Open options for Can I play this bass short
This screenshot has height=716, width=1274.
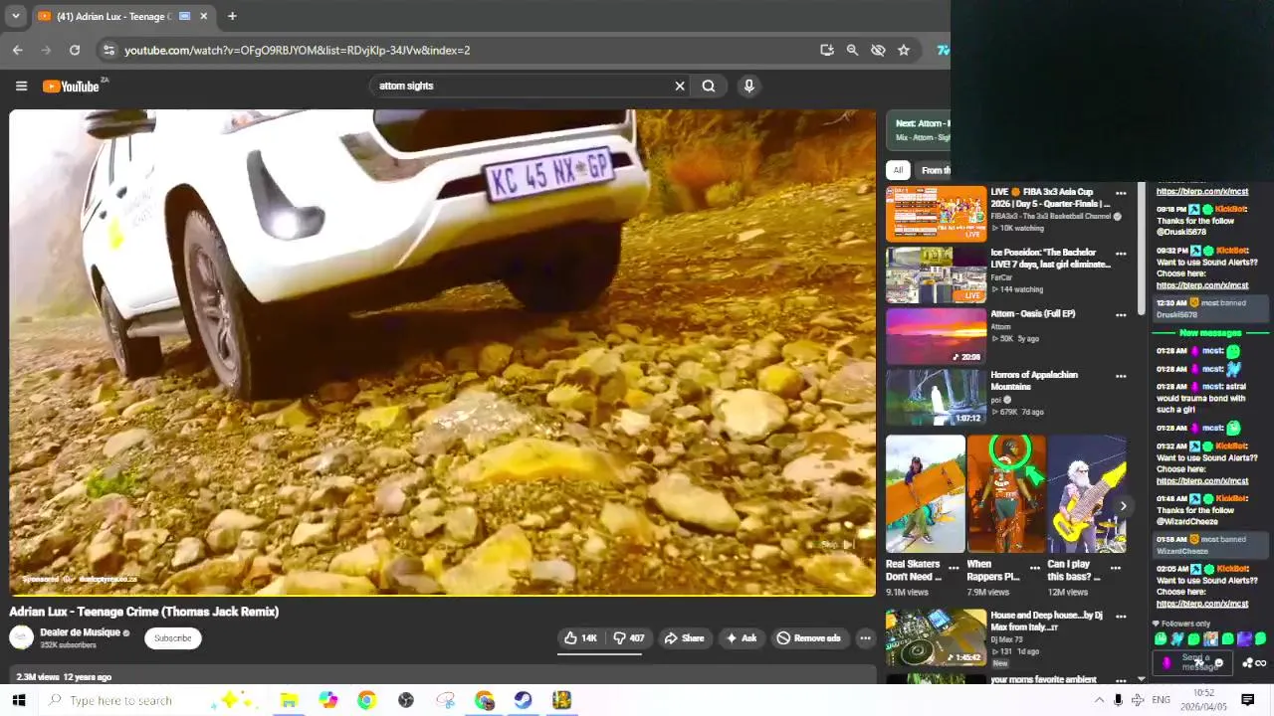pos(1116,569)
